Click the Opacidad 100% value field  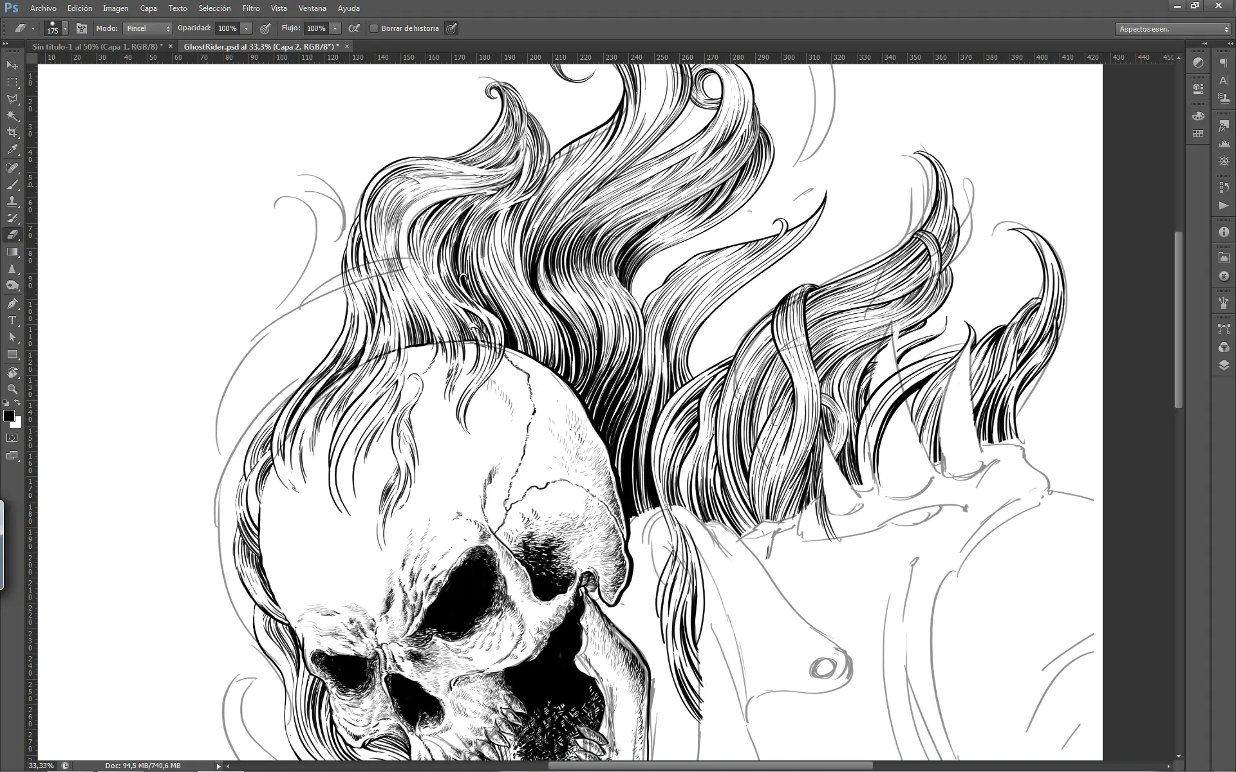[x=227, y=28]
